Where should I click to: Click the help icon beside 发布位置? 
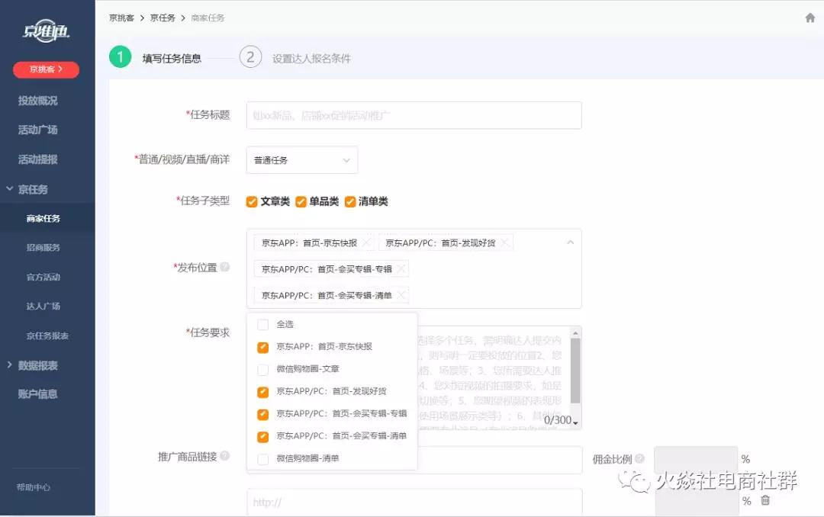[225, 268]
